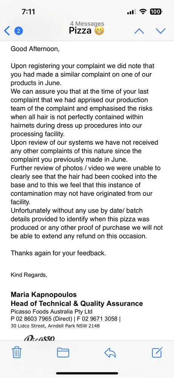174x378 pixels.
Task: Tap the 4 Messages thread label
Action: (87, 23)
